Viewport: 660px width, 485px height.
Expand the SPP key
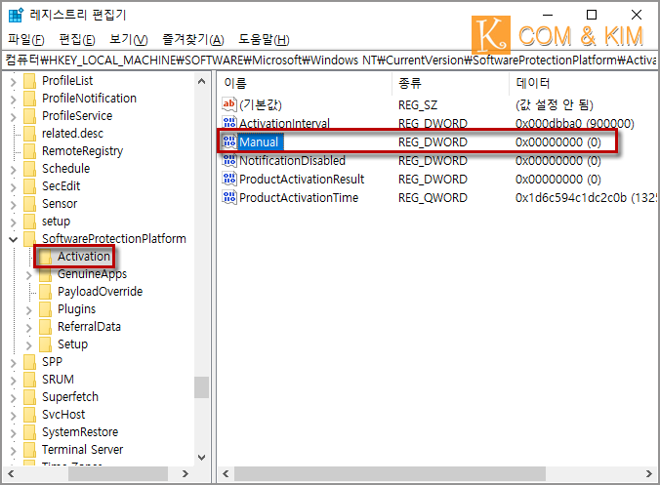[x=13, y=363]
